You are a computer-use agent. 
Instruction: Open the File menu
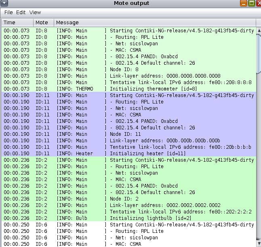(x=8, y=13)
